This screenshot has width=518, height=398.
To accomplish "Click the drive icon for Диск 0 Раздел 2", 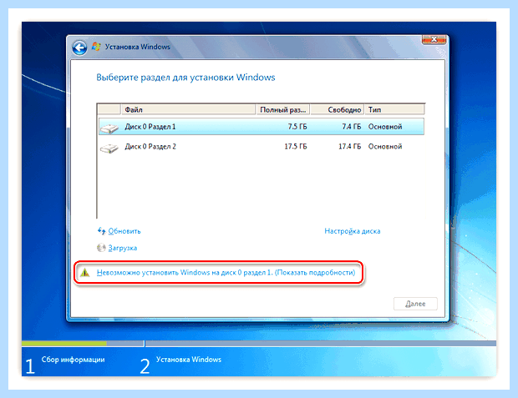I will 109,148.
